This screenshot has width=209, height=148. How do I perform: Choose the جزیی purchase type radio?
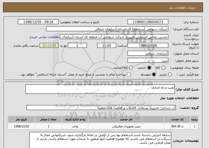click(x=170, y=74)
